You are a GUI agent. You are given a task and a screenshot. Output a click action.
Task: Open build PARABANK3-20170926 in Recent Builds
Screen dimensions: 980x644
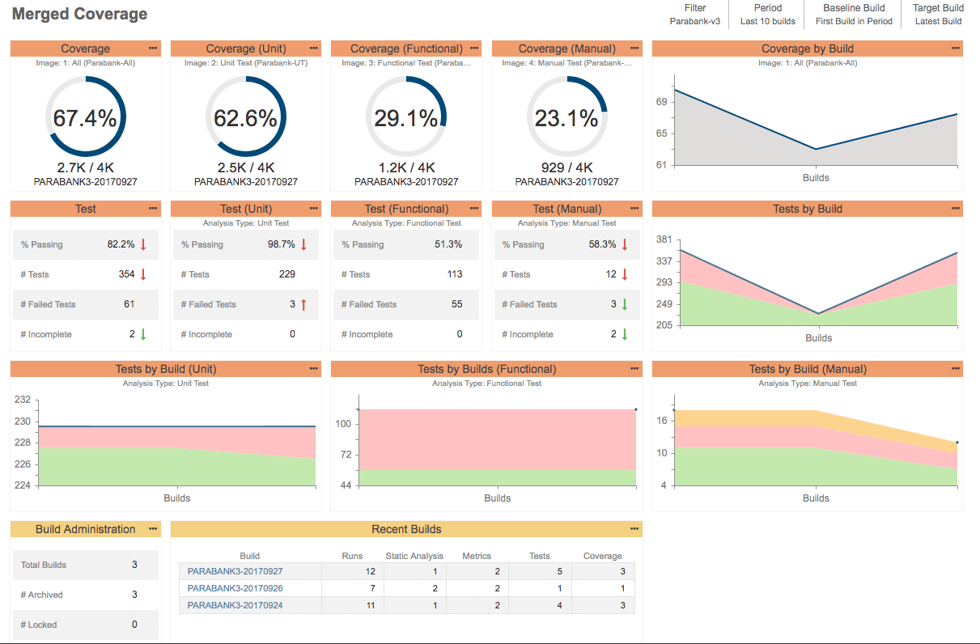coord(235,588)
